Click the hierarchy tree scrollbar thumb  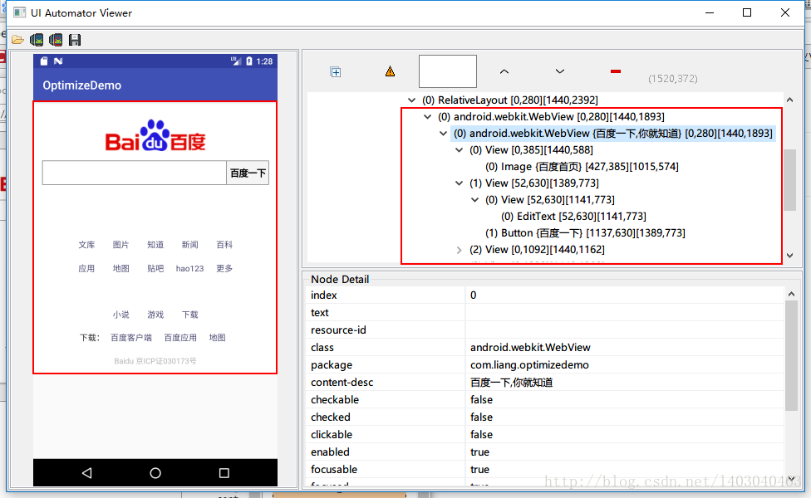(x=789, y=180)
